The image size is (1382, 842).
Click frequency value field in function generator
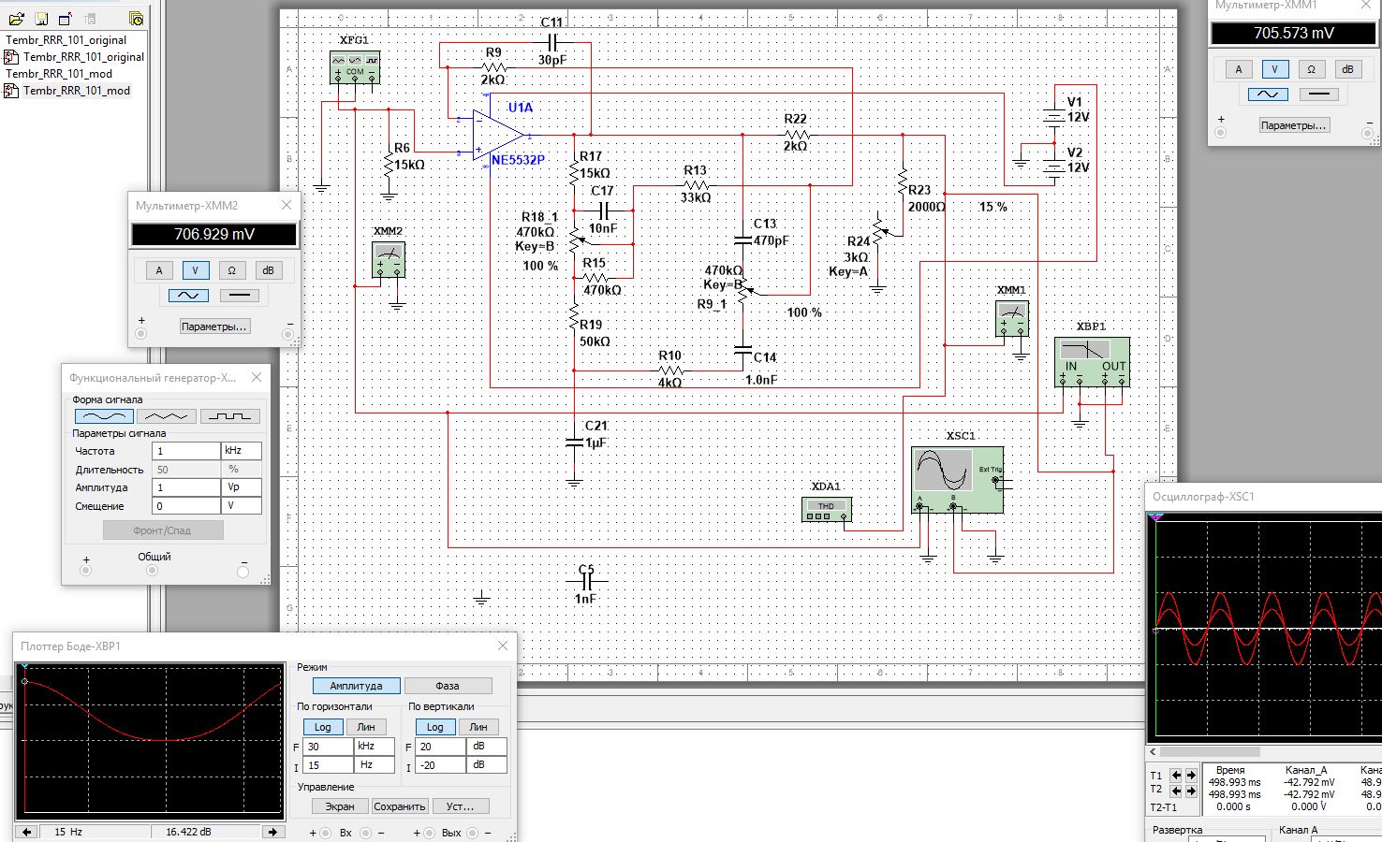click(x=187, y=451)
